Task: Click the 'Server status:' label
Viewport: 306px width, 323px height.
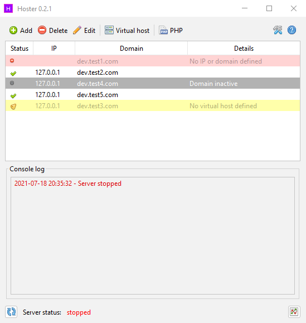Action: 42,312
